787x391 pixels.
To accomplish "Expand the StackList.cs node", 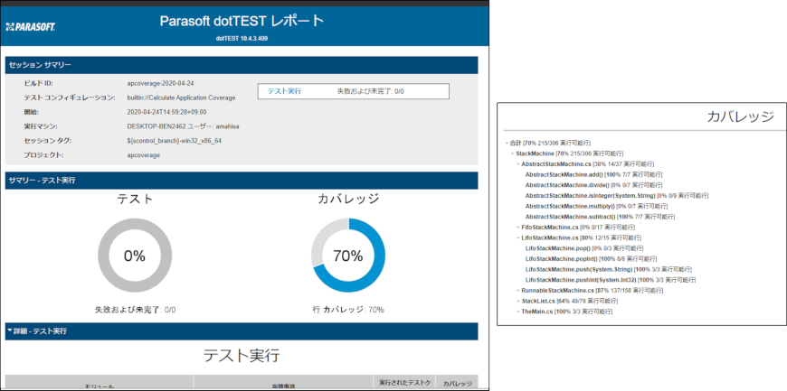I will (x=518, y=301).
